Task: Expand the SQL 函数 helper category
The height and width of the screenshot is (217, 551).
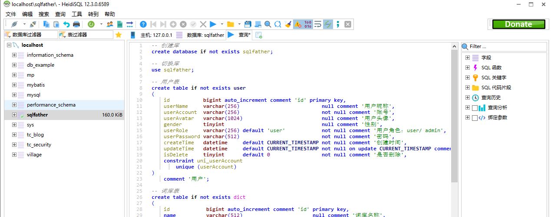Action: pos(468,68)
